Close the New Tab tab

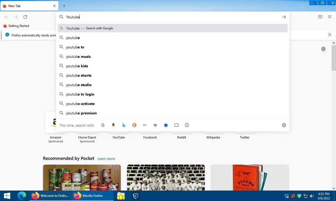(x=54, y=6)
